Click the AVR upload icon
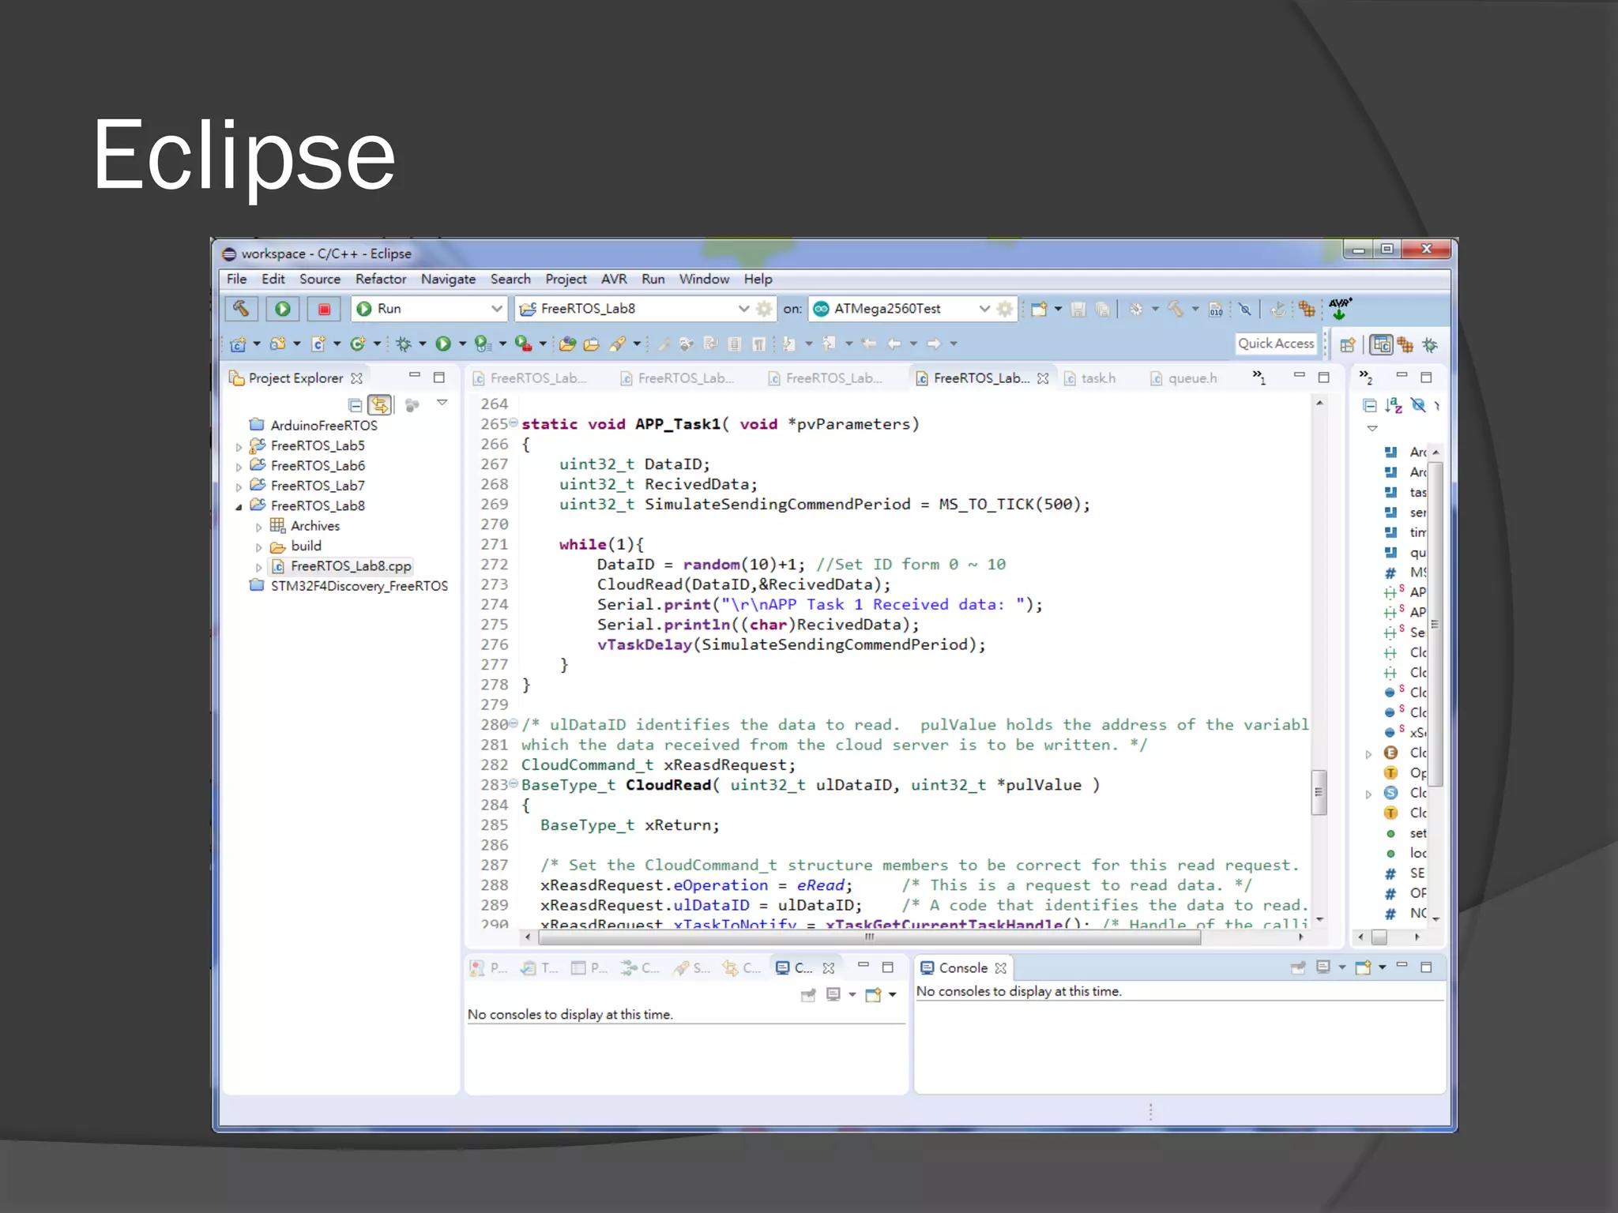This screenshot has width=1618, height=1213. (1340, 308)
